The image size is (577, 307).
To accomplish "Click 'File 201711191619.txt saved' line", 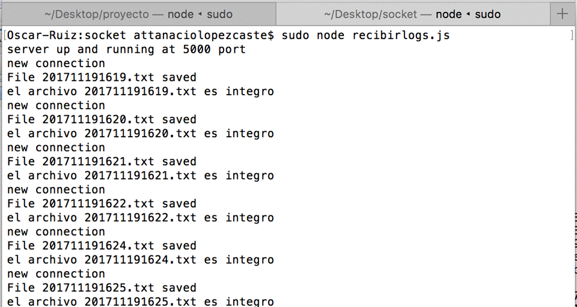I will (102, 77).
